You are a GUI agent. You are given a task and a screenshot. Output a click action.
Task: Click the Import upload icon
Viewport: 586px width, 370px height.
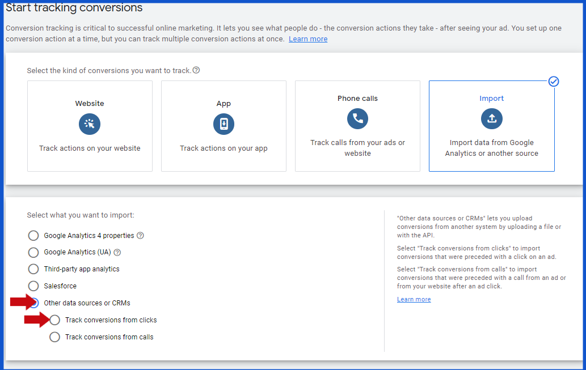coord(492,119)
